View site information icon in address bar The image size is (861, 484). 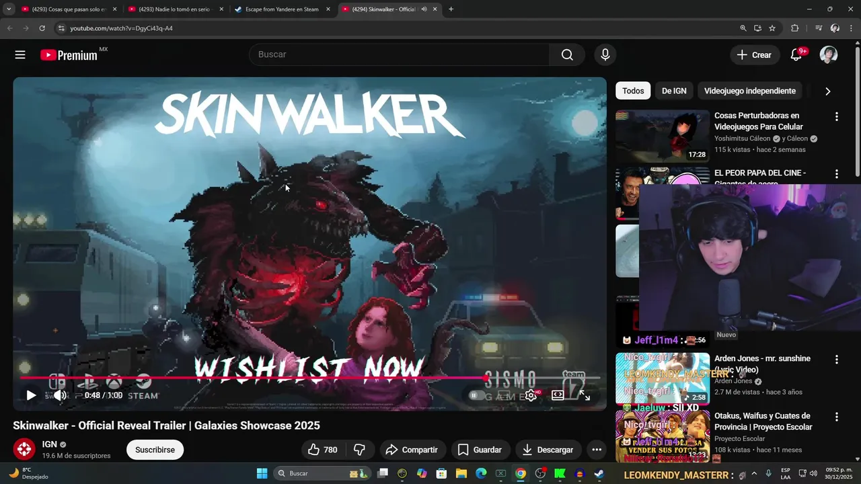pyautogui.click(x=61, y=28)
